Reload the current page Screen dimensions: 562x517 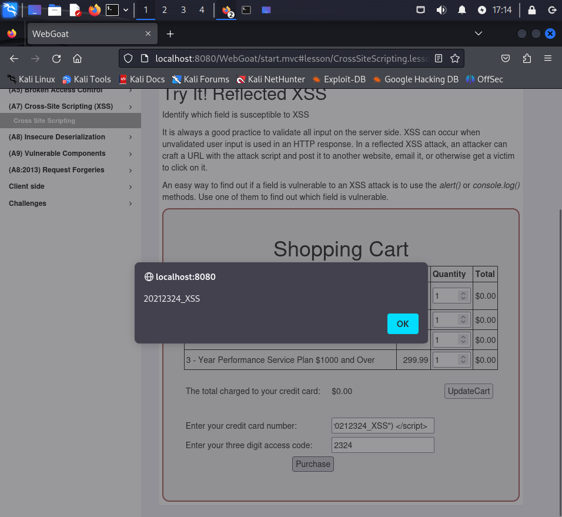coord(56,58)
